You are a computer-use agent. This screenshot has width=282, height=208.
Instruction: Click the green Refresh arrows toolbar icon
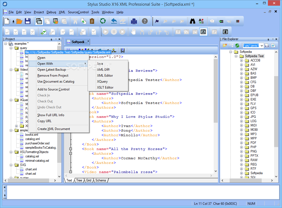(x=103, y=21)
